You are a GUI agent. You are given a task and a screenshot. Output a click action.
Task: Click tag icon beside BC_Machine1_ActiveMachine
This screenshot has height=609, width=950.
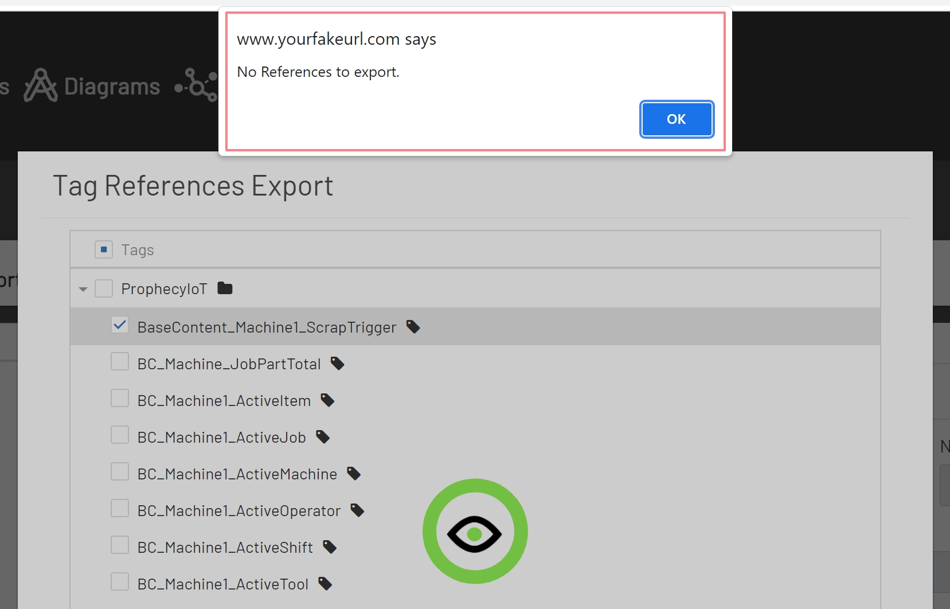[x=354, y=474]
